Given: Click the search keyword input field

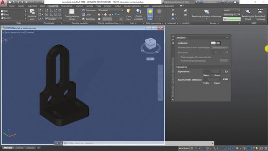Looking at the screenshot, I should click(179, 2).
